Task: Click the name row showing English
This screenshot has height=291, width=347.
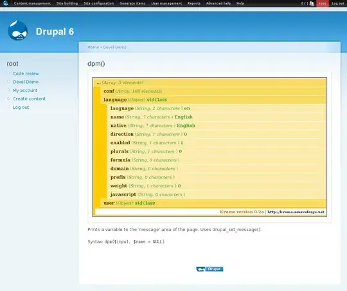Action: (x=217, y=117)
